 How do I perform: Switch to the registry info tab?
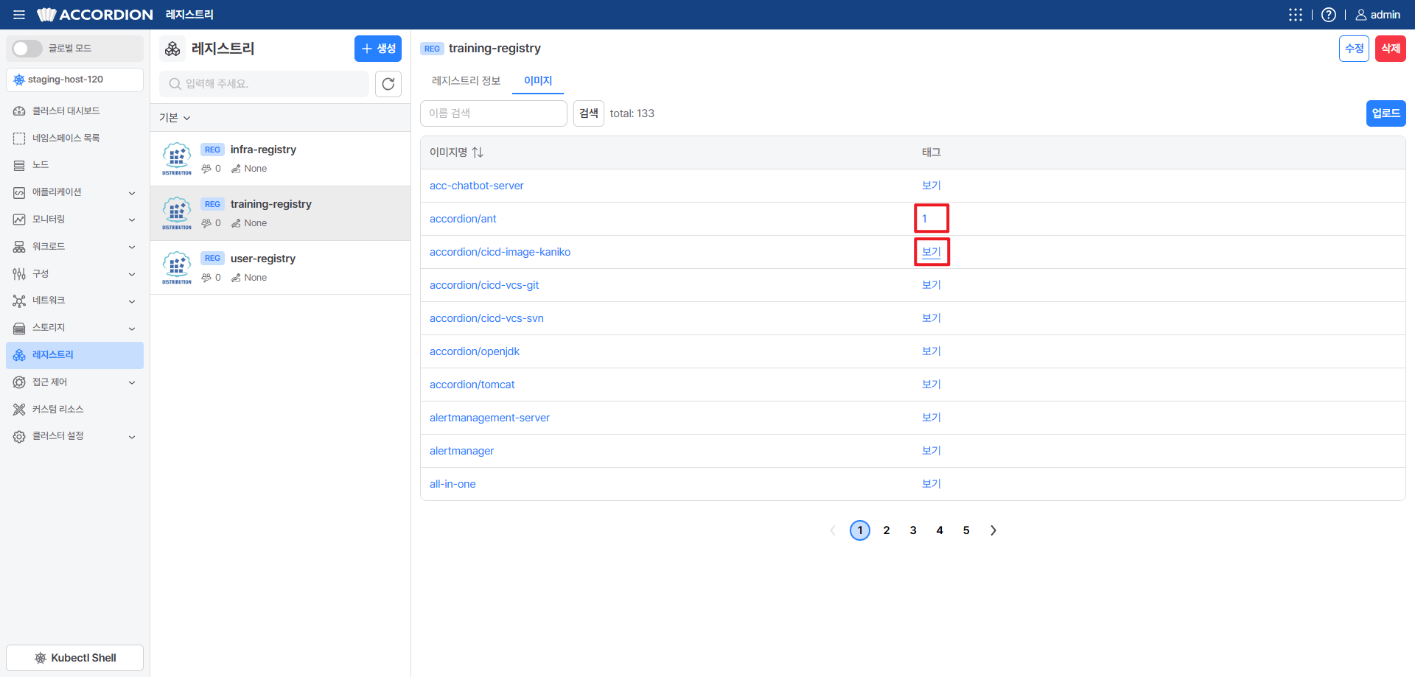[466, 81]
